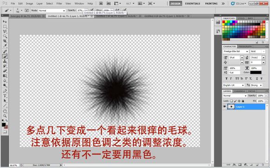This screenshot has height=168, width=270.
Task: Open font family dropdown Prestige Elite Std
Action: point(236,52)
